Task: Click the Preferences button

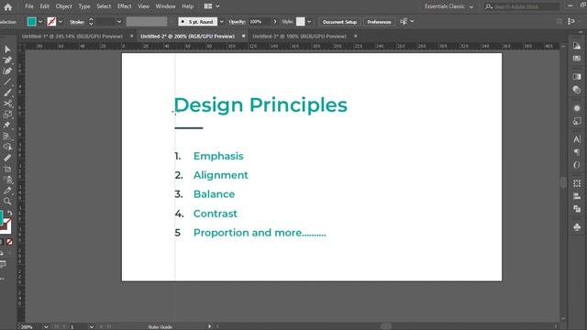Action: (379, 22)
